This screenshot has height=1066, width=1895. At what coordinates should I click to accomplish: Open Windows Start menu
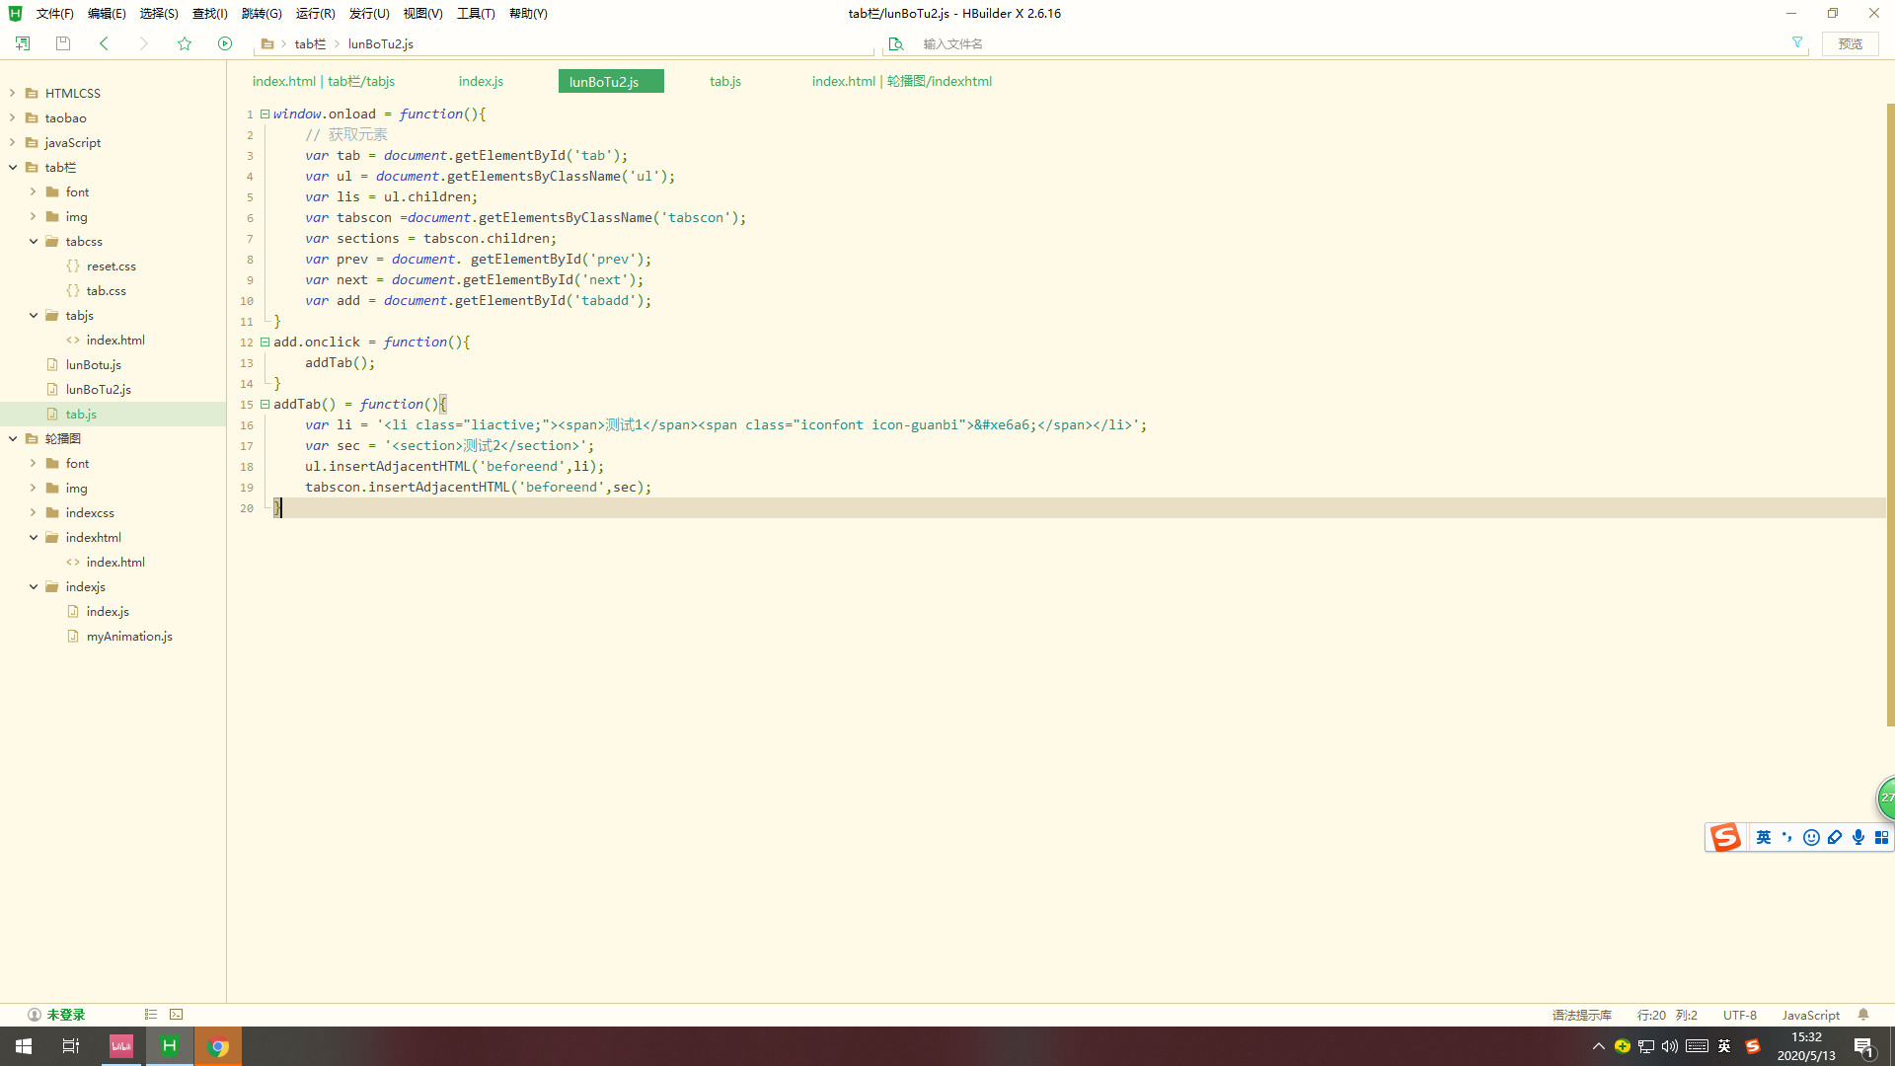[24, 1046]
